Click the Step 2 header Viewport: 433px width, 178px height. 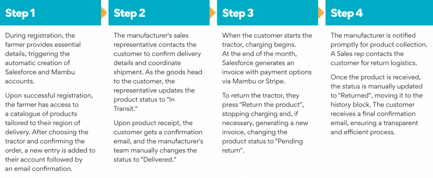point(159,13)
